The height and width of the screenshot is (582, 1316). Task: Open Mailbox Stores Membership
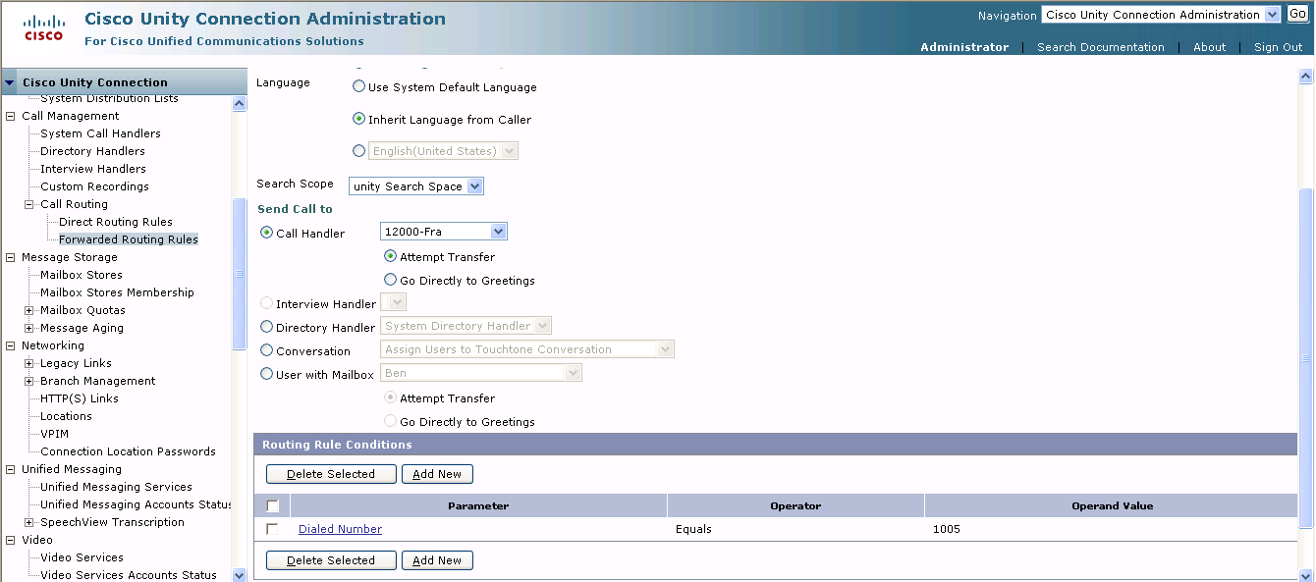pos(117,292)
